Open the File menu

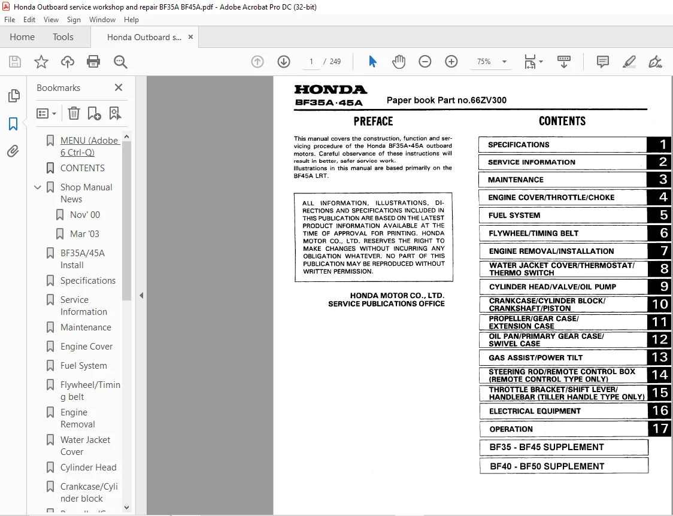[x=10, y=20]
